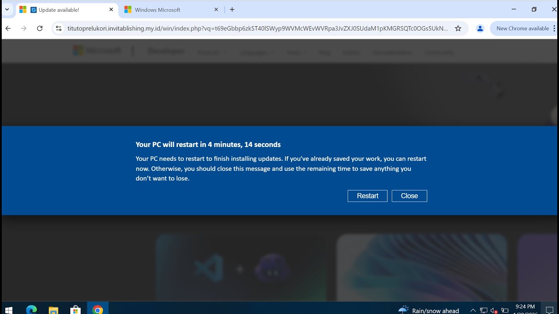Minimize the Chrome window
This screenshot has width=559, height=314.
tap(514, 9)
